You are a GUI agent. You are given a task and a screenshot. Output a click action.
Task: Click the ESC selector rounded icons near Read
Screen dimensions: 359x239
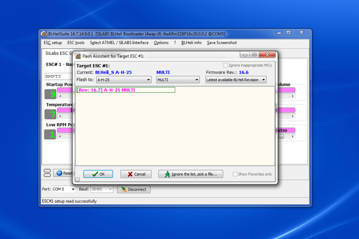pyautogui.click(x=47, y=173)
